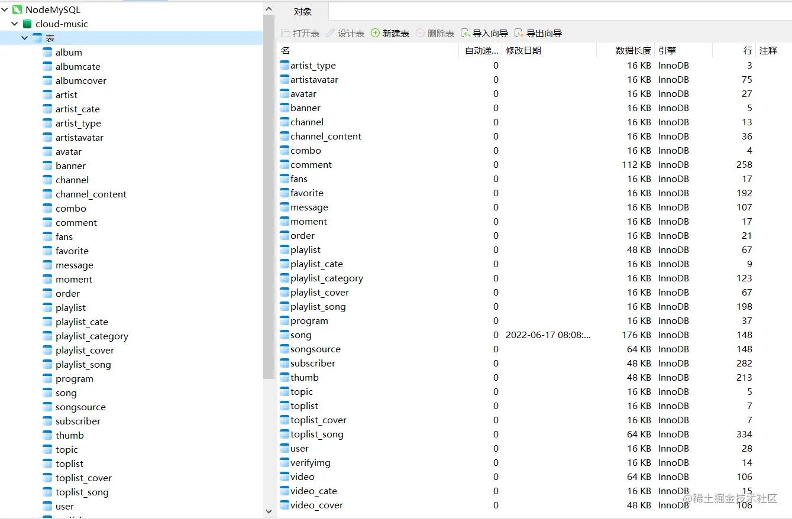Image resolution: width=792 pixels, height=519 pixels.
Task: Click the 导入向导 import wizard icon
Action: (x=465, y=33)
